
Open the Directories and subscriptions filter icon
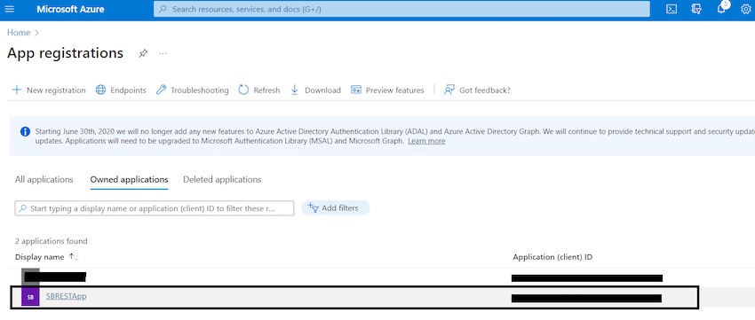pyautogui.click(x=695, y=9)
